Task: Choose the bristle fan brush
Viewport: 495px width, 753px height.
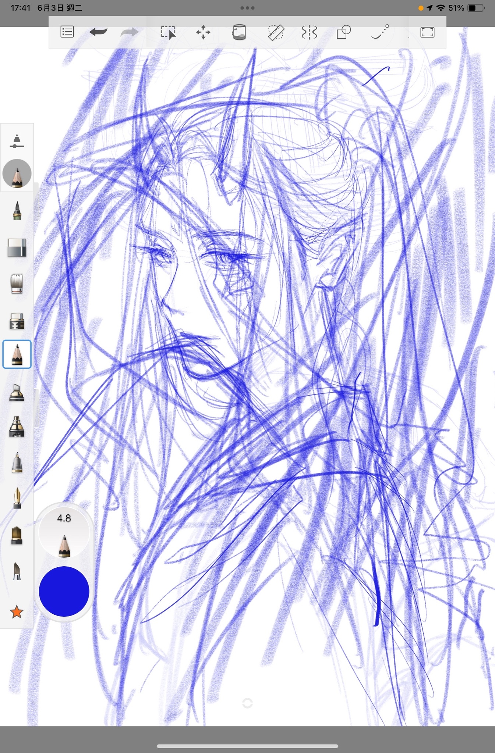Action: click(17, 283)
